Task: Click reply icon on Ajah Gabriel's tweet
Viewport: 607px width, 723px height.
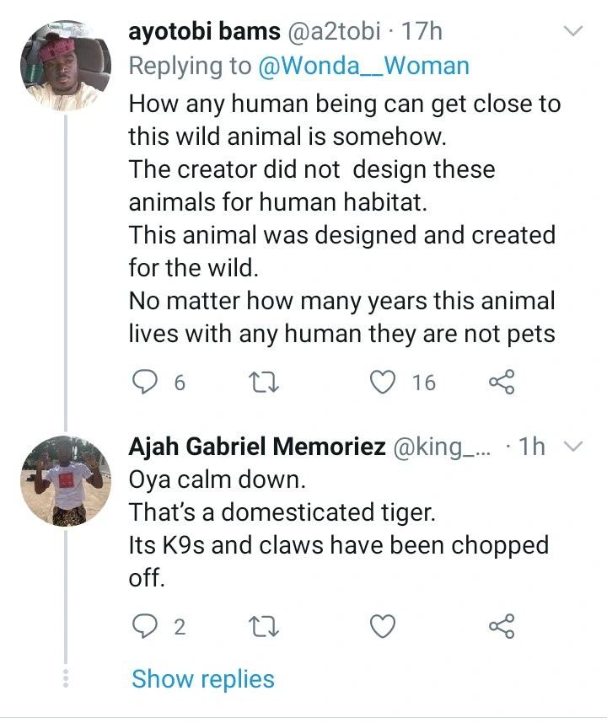Action: click(x=148, y=626)
